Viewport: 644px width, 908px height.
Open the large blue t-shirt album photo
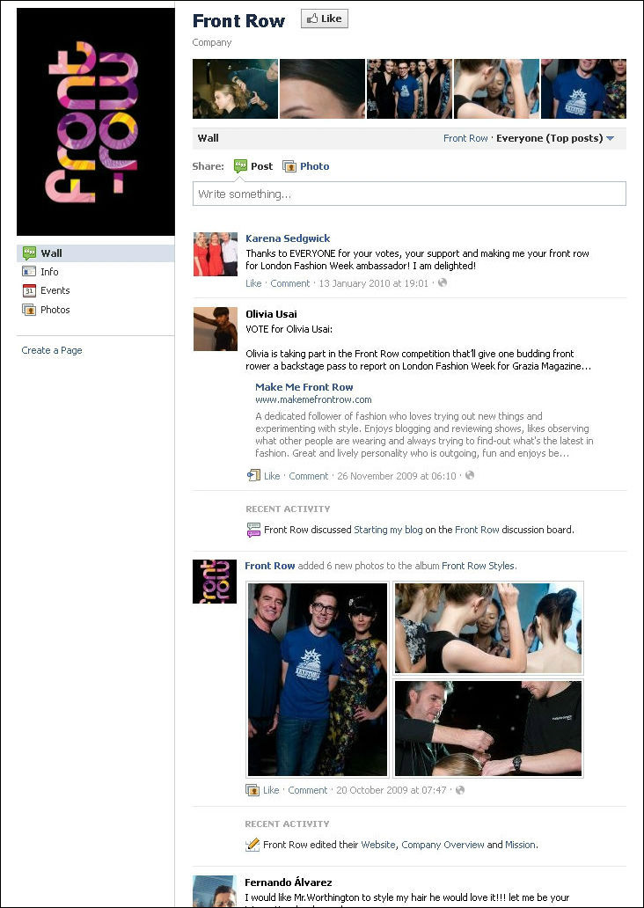[x=318, y=679]
